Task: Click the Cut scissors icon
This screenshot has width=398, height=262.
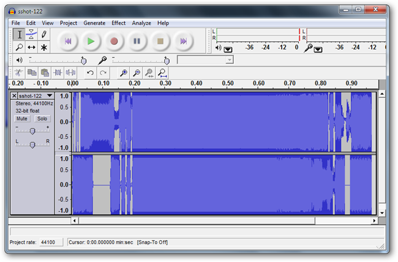Action: tap(18, 73)
